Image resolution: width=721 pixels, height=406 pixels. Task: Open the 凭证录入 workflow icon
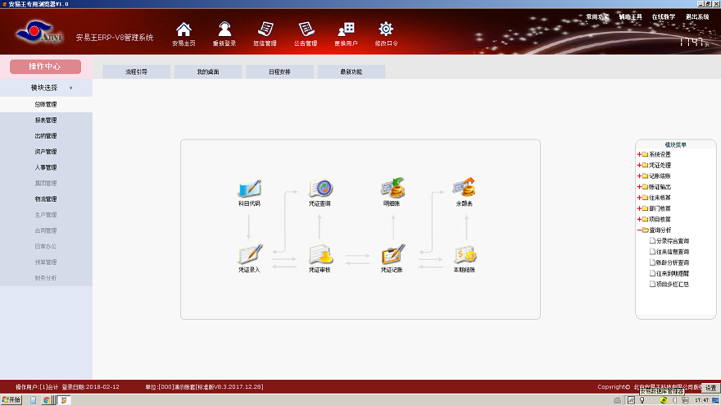click(x=250, y=254)
